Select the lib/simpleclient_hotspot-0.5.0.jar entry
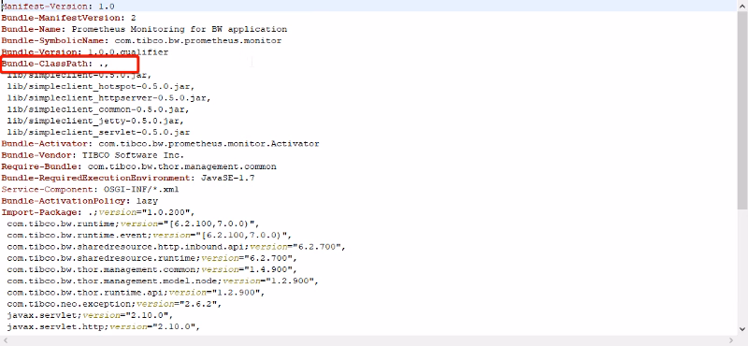Image resolution: width=748 pixels, height=346 pixels. (101, 87)
